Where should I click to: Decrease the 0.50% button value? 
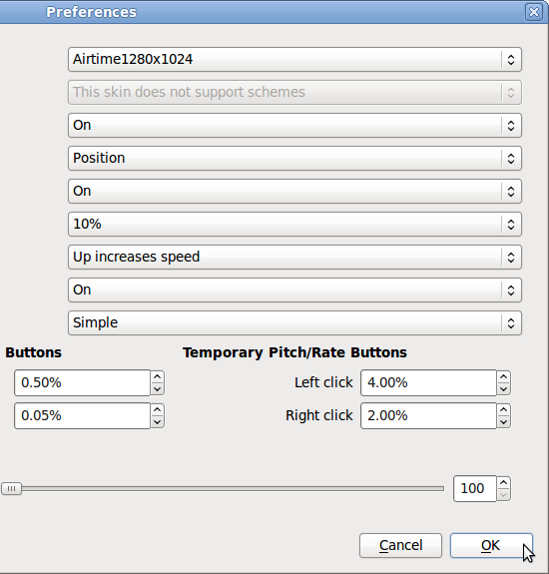158,388
